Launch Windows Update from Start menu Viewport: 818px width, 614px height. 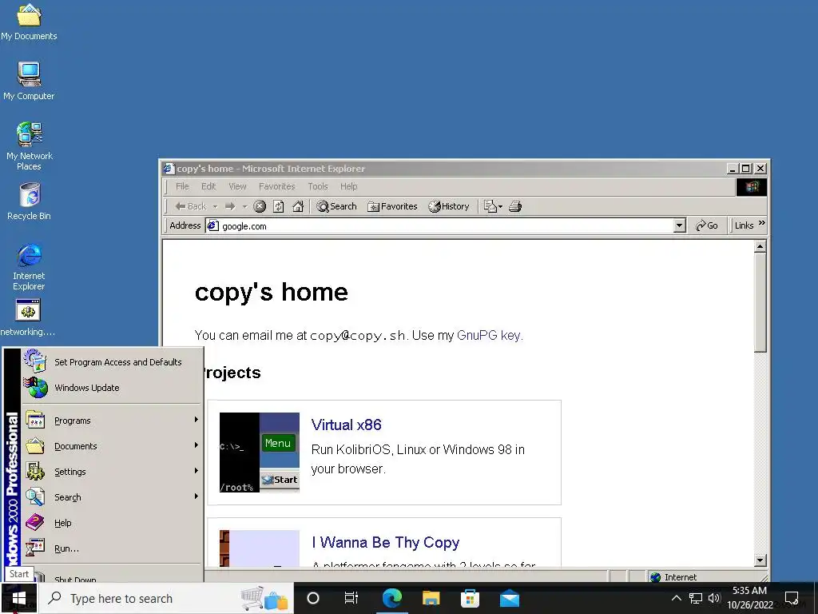(112, 388)
